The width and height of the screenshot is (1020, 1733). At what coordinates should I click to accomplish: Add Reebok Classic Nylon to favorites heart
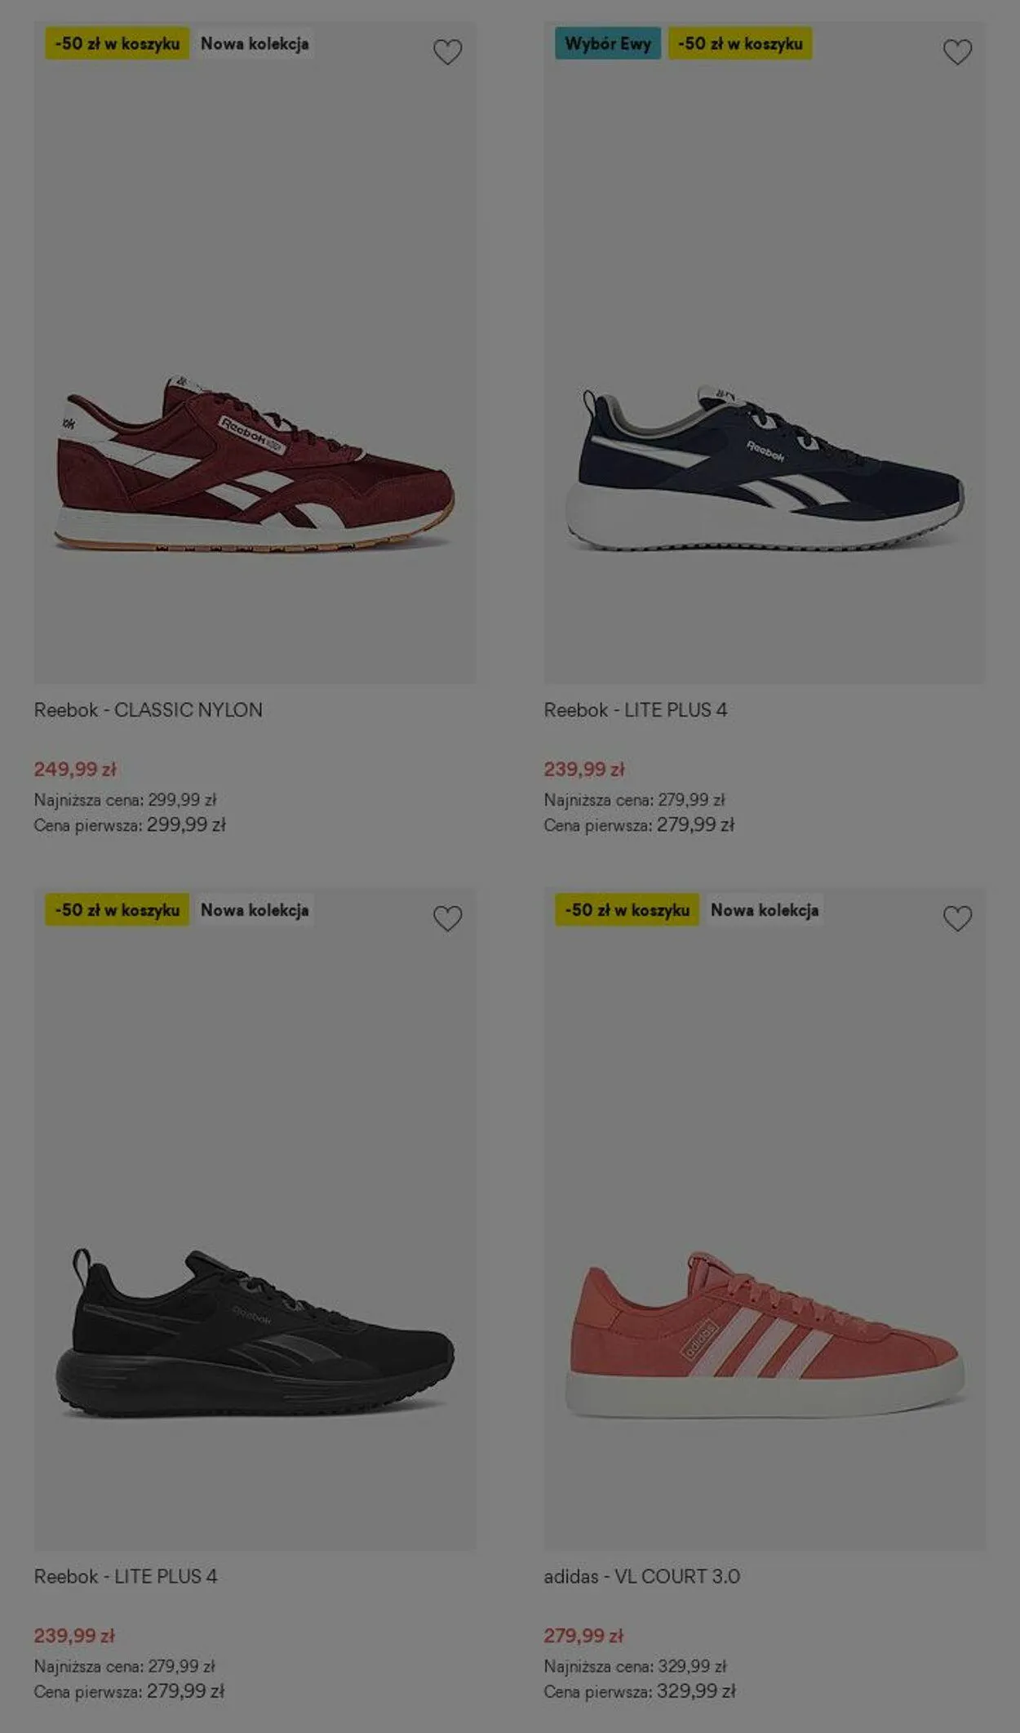pyautogui.click(x=447, y=52)
